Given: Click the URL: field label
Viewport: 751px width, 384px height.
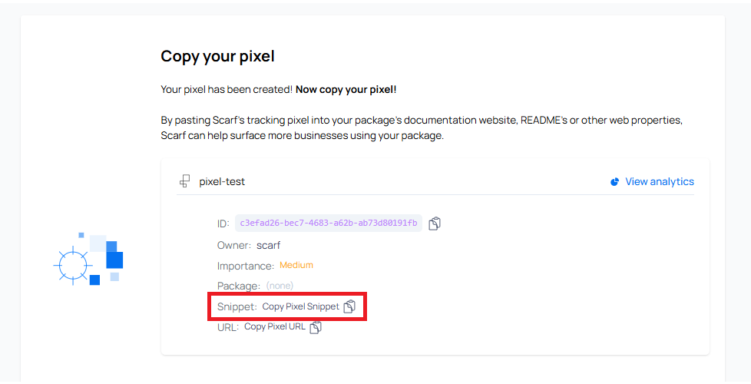Looking at the screenshot, I should point(228,327).
